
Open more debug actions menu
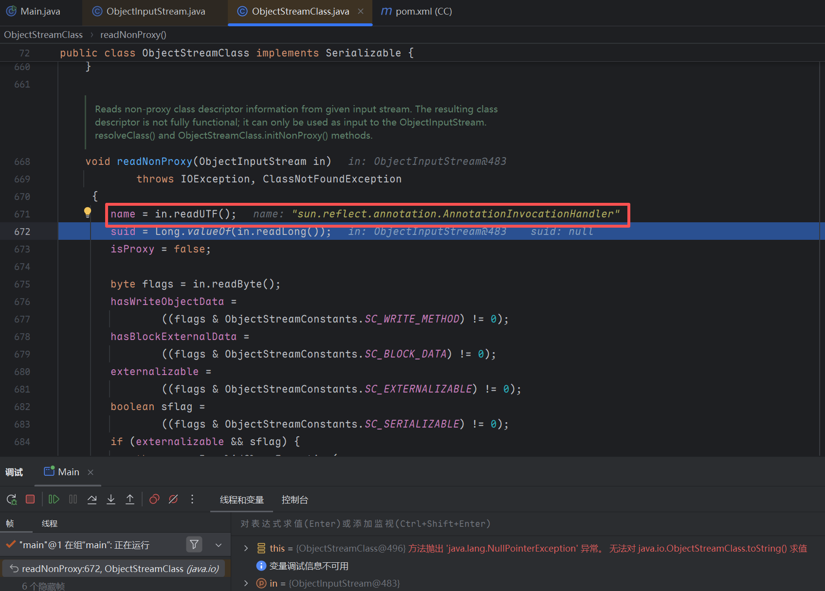192,499
